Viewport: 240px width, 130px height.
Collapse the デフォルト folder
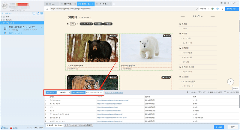point(2,23)
